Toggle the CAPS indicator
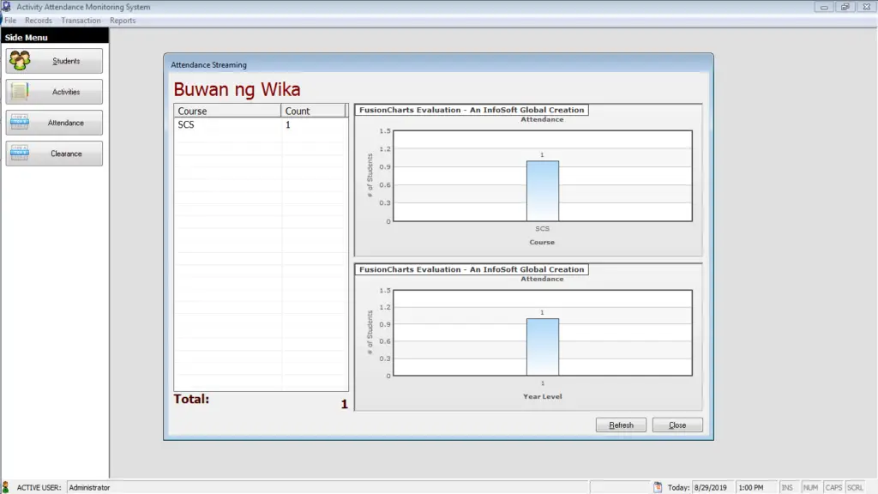The height and width of the screenshot is (494, 878). pos(833,486)
